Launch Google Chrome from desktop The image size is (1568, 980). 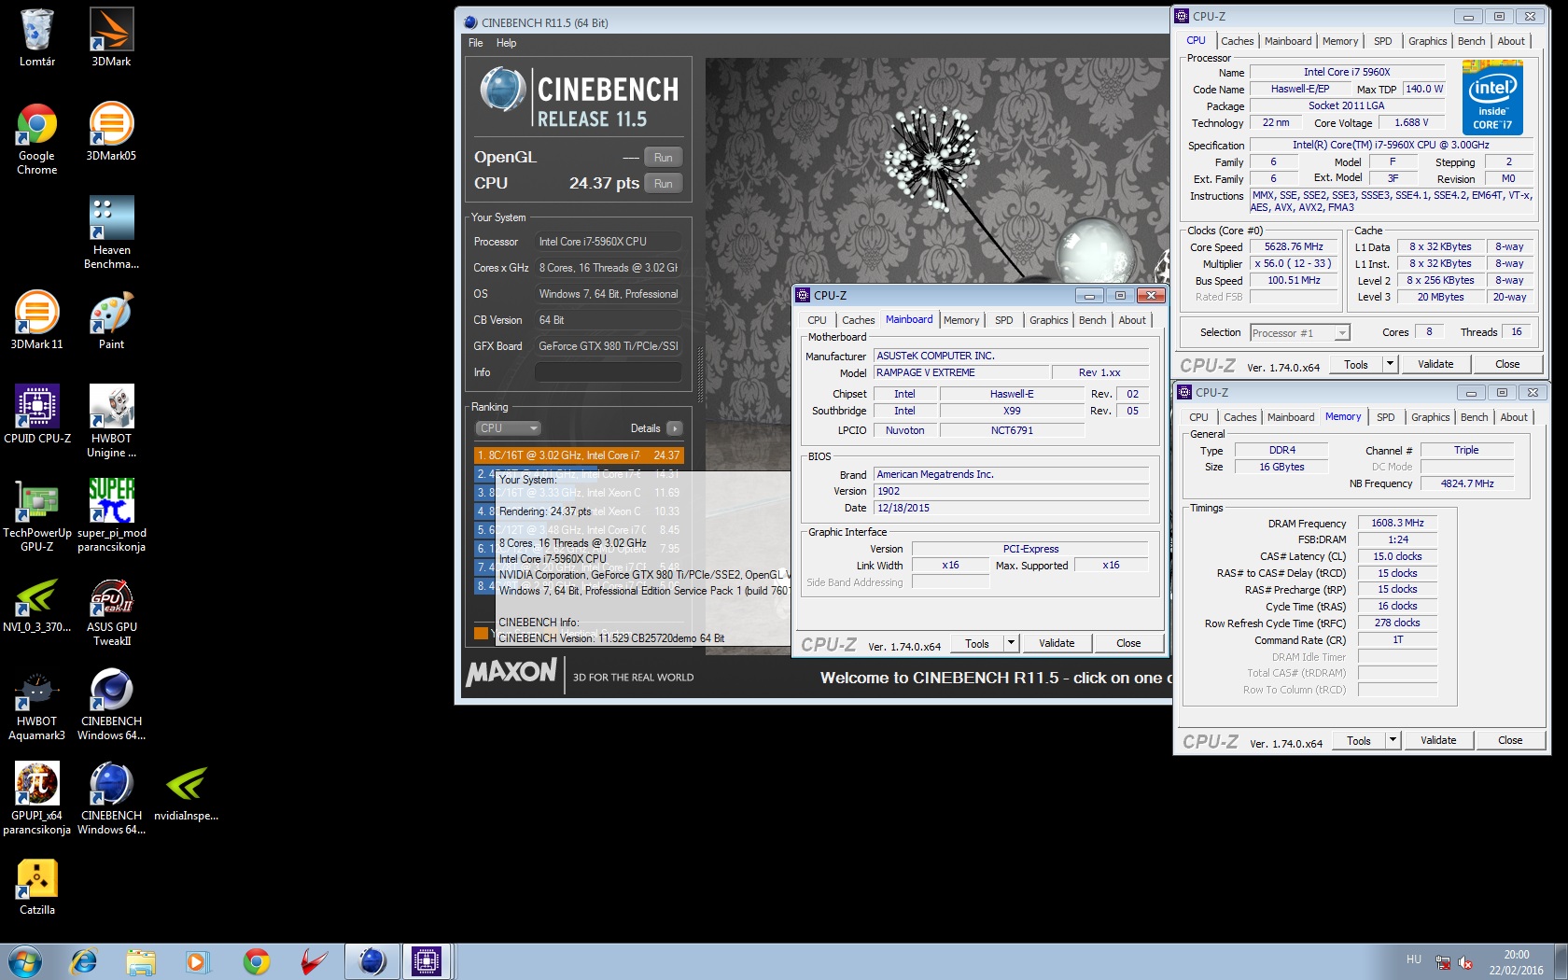pos(37,138)
